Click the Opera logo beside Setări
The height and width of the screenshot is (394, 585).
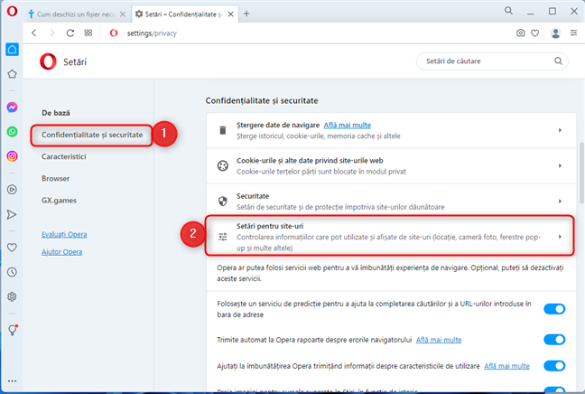(x=48, y=61)
